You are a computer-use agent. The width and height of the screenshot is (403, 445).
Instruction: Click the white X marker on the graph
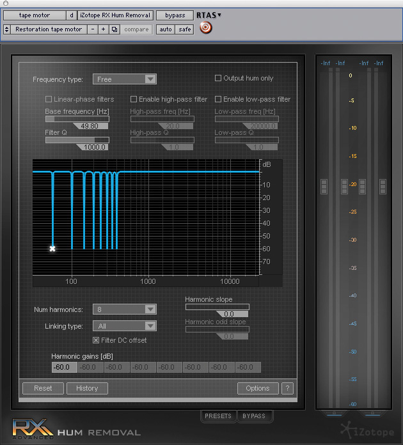[x=52, y=249]
